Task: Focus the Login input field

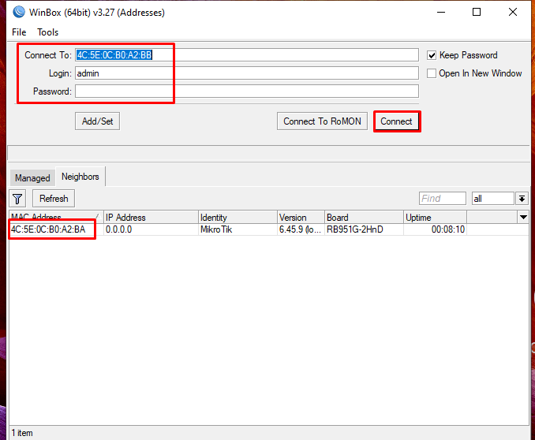Action: pos(246,73)
